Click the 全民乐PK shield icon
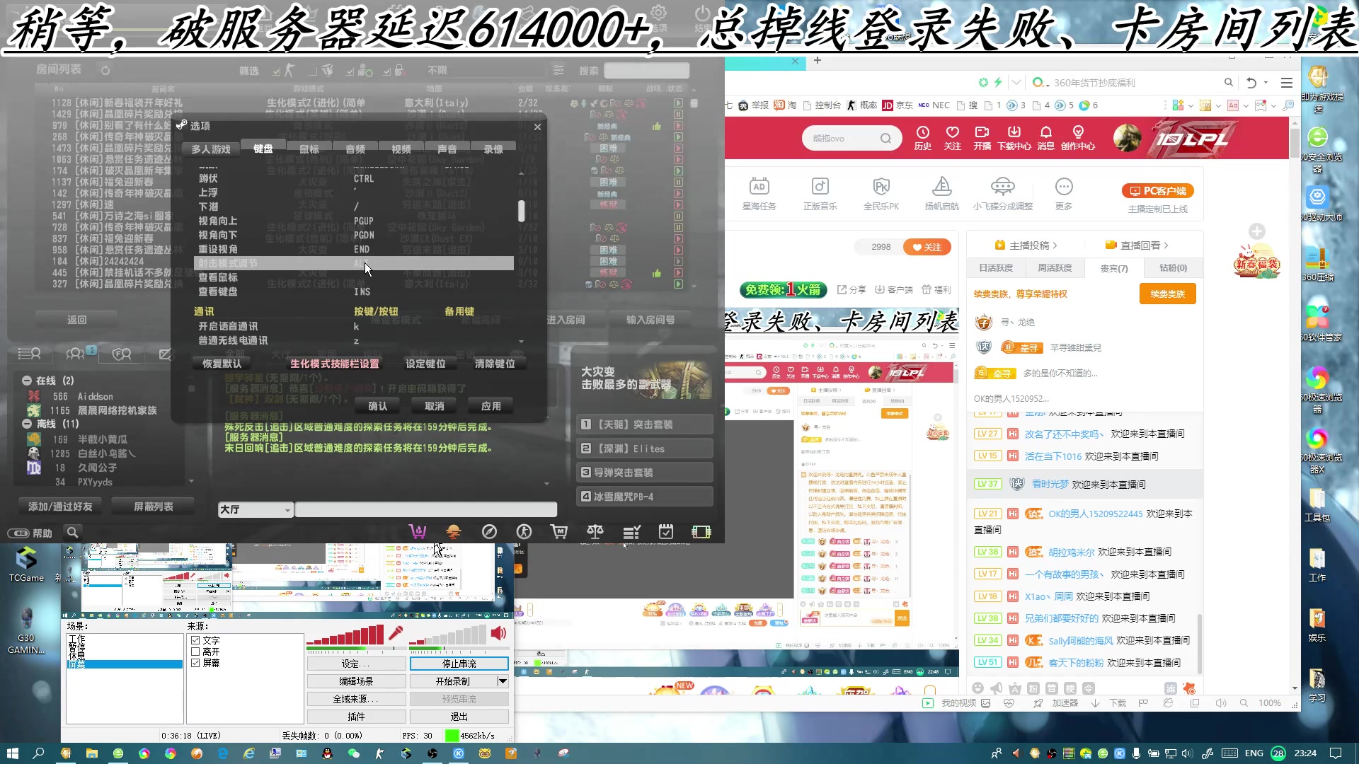Viewport: 1359px width, 764px height. (881, 187)
